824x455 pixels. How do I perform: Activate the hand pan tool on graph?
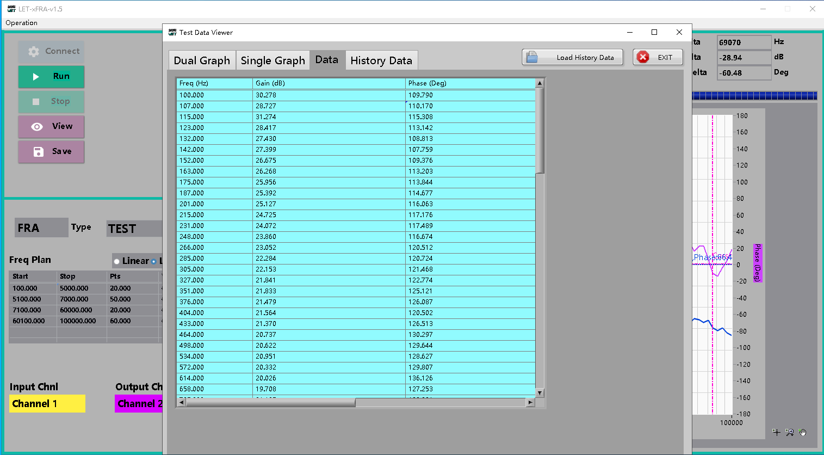803,432
